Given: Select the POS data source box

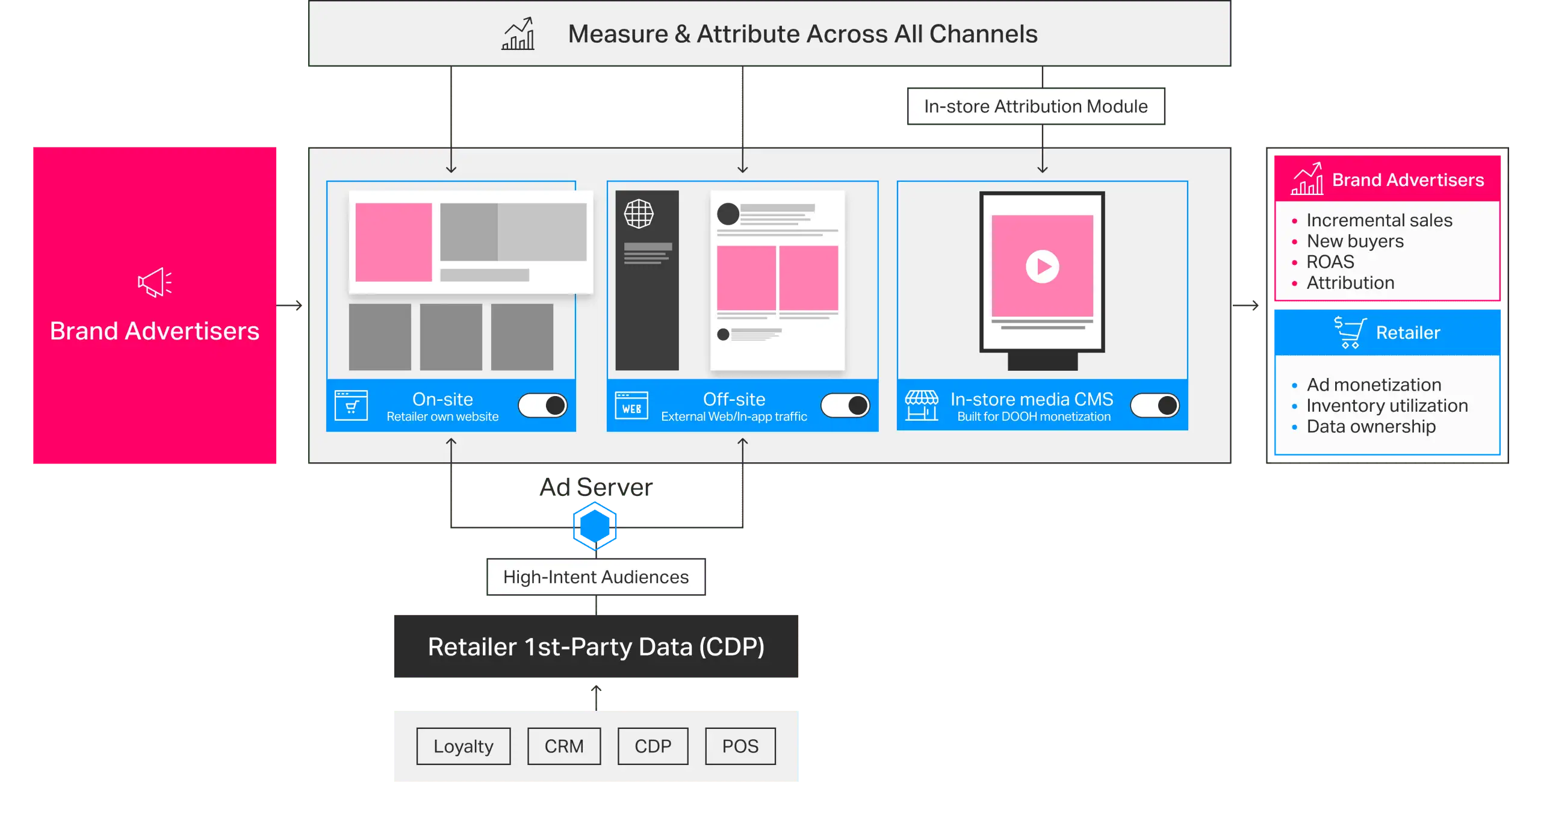Looking at the screenshot, I should click(740, 746).
